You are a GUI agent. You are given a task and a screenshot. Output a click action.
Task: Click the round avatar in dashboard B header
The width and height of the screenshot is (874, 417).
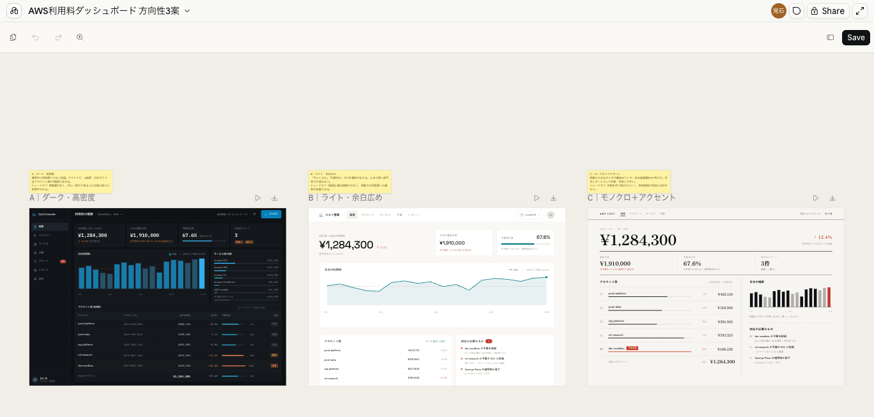coord(551,215)
